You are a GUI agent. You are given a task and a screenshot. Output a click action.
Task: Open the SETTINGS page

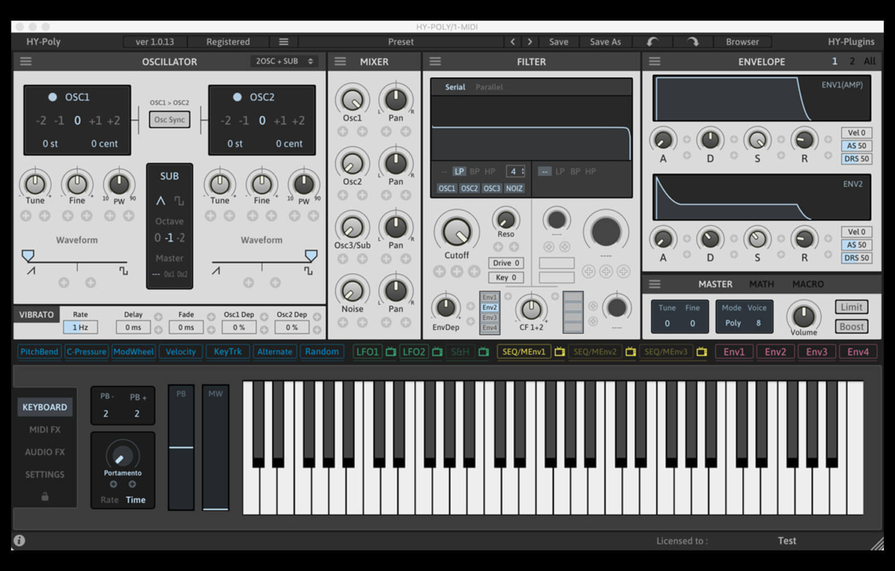point(45,475)
